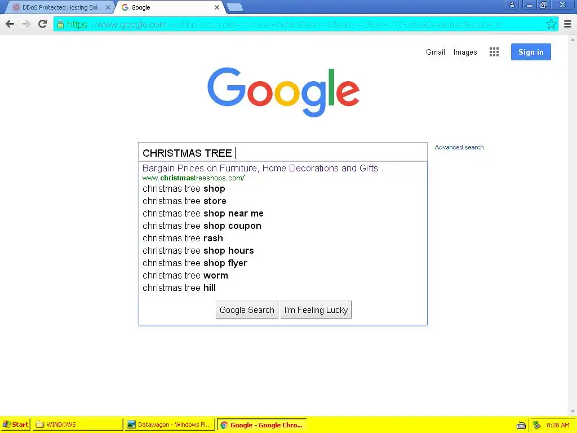Click the keyboard icon in system tray
The image size is (577, 433).
point(521,425)
